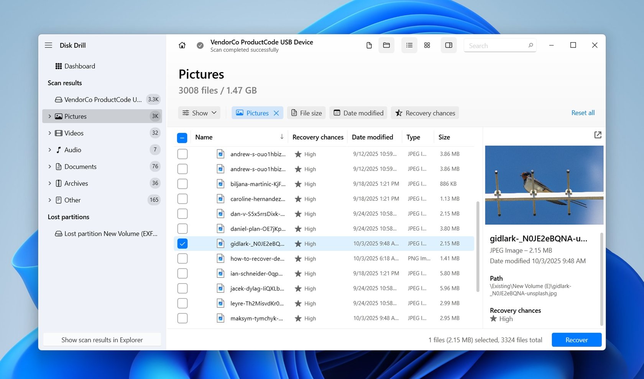This screenshot has width=644, height=379.
Task: Expand the Documents category in sidebar
Action: [50, 166]
